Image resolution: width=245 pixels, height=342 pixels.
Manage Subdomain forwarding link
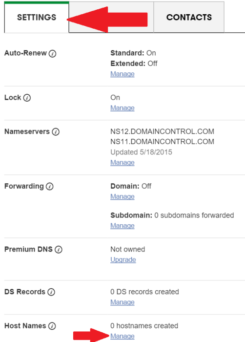122,226
